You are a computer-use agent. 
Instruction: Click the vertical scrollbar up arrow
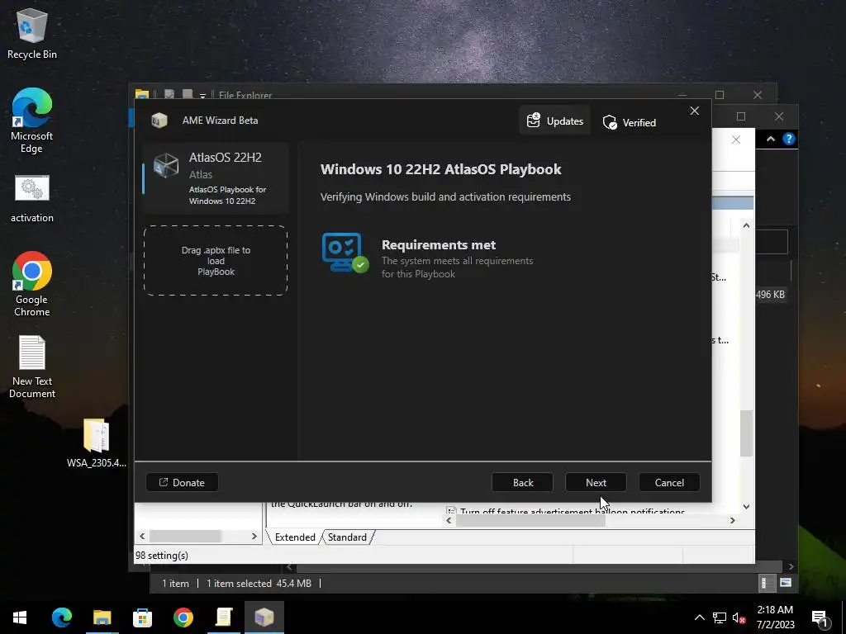[746, 225]
